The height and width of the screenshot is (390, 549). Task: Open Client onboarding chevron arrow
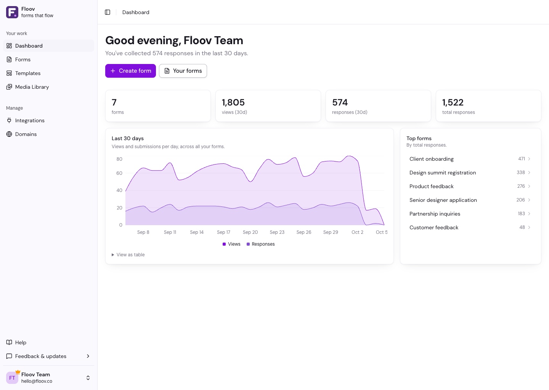click(x=529, y=159)
